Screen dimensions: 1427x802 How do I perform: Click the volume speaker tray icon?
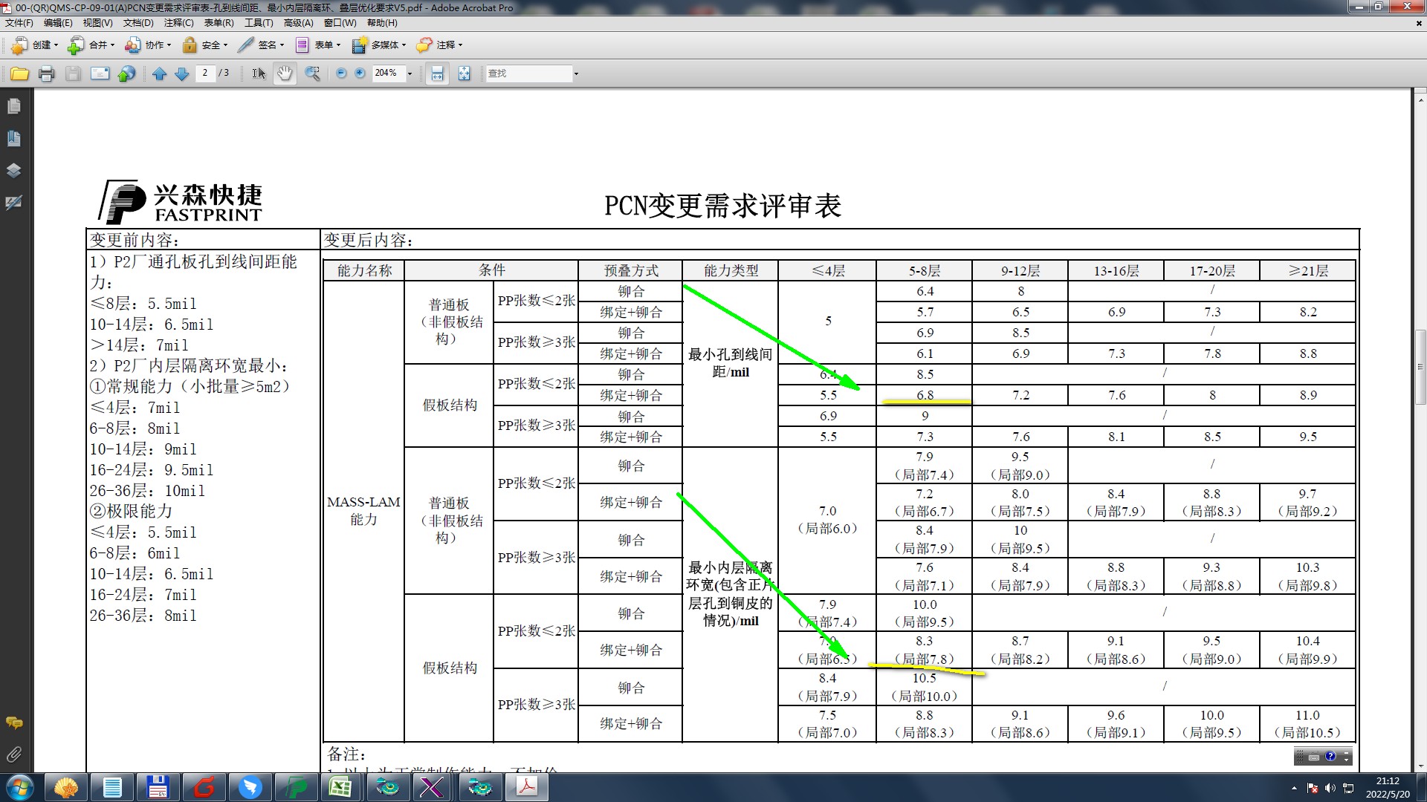pyautogui.click(x=1330, y=788)
